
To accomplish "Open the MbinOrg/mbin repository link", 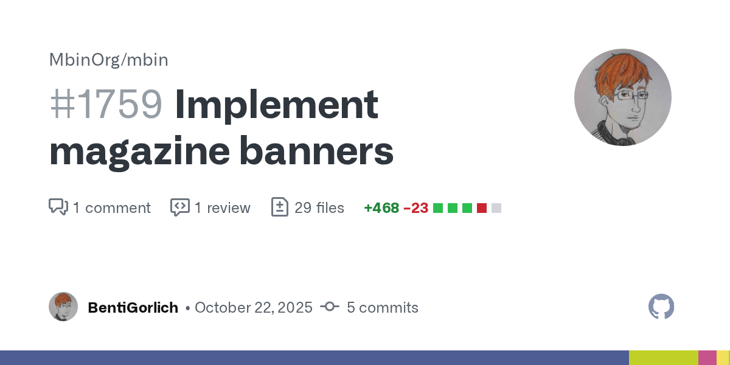I will 108,60.
